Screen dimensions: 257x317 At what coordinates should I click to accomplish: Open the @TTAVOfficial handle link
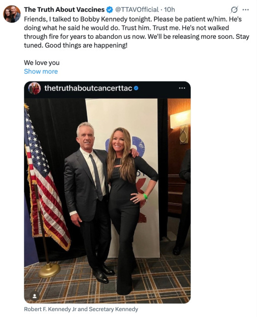tap(137, 9)
